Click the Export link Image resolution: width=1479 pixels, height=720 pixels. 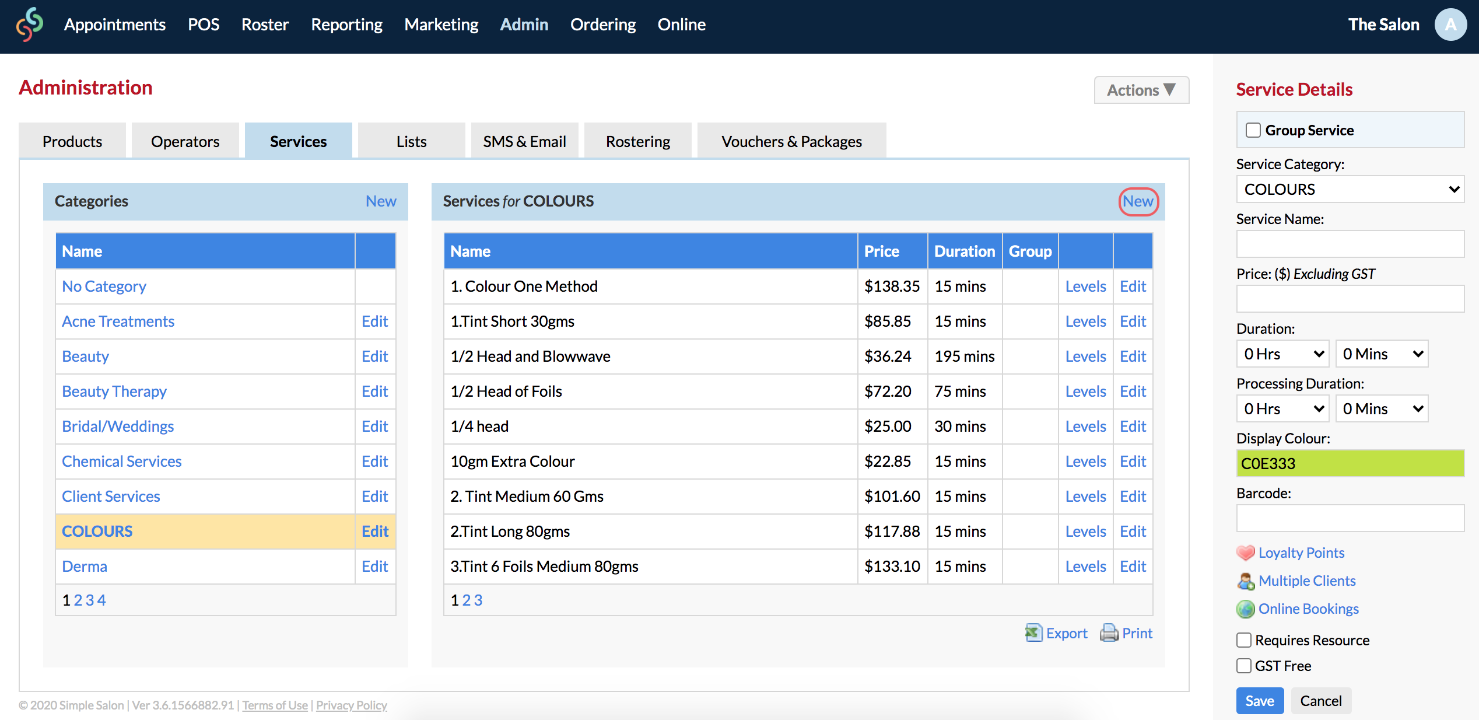point(1067,633)
